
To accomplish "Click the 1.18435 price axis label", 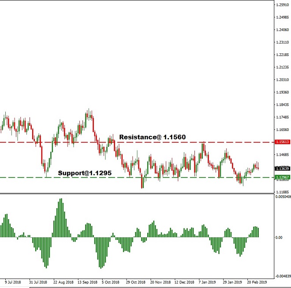I will coord(283,105).
